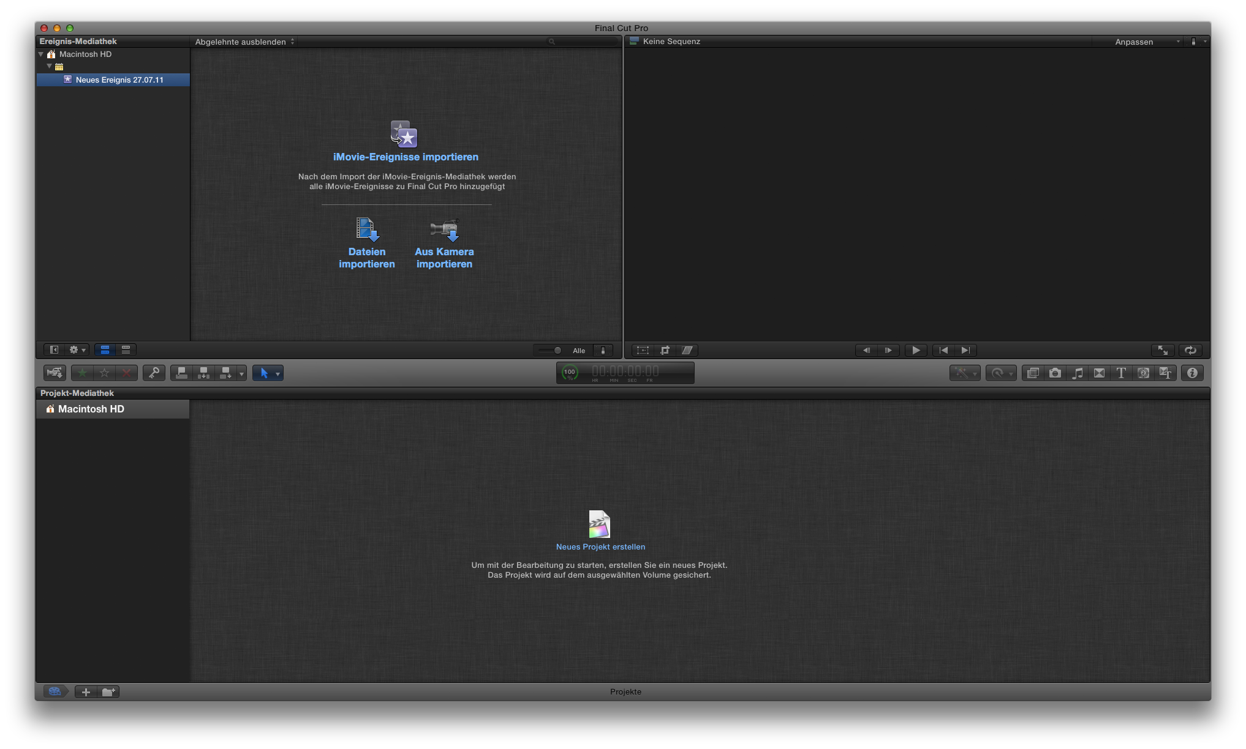The height and width of the screenshot is (749, 1246).
Task: Open the keyword editor key icon
Action: click(154, 373)
